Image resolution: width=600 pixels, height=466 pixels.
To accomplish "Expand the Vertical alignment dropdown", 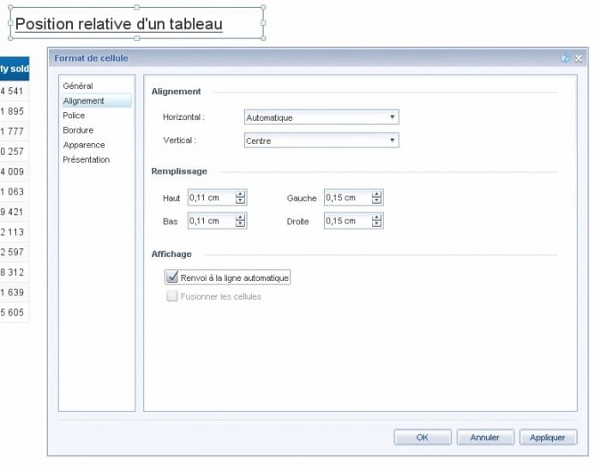I will [x=321, y=140].
